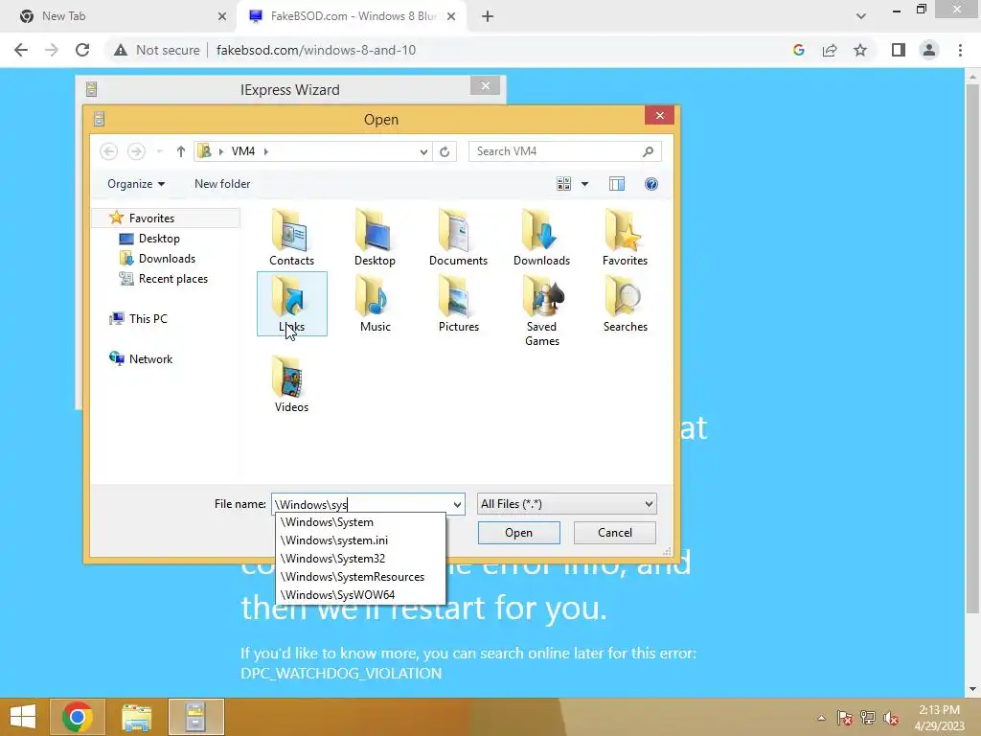This screenshot has height=736, width=981.
Task: Click the network tray icon
Action: tap(868, 718)
